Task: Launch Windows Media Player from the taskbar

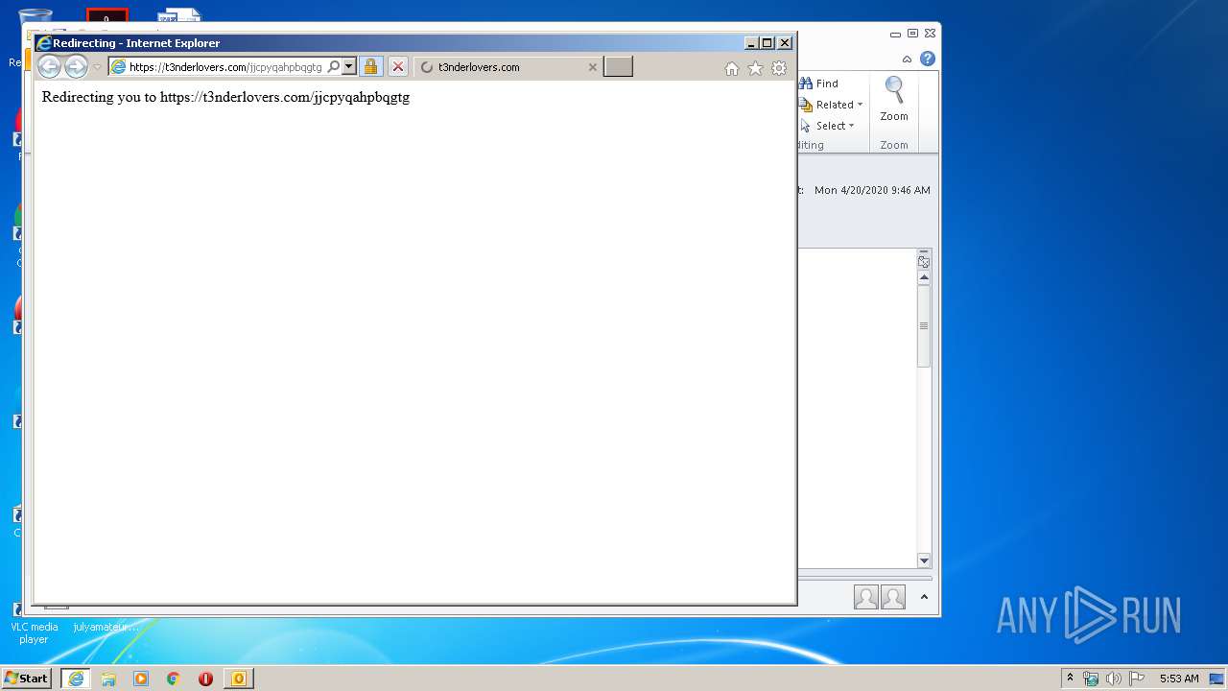Action: click(141, 679)
